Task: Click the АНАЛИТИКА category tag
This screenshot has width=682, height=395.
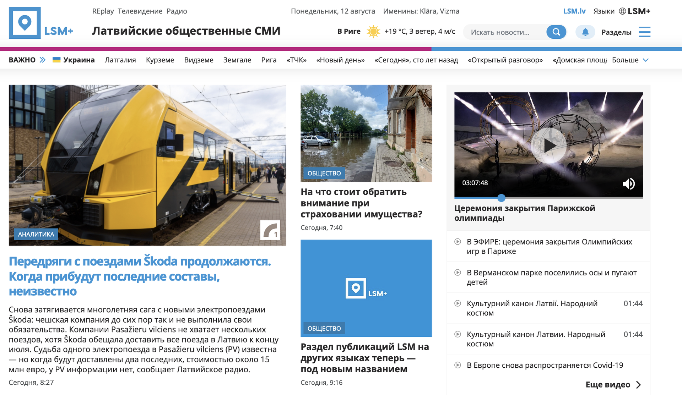Action: [x=36, y=234]
